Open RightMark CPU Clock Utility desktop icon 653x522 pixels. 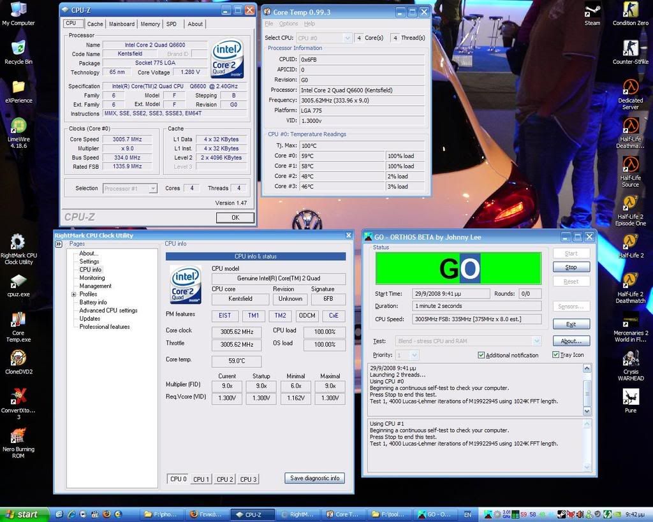tap(18, 242)
